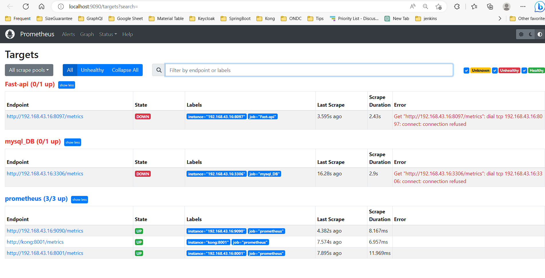Click the job="Fast-api" label badge
Screen dimensions: 545x278
(x=263, y=117)
